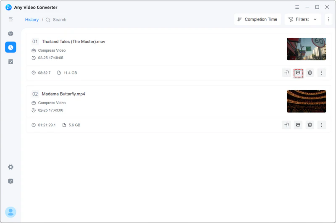
Task: Open the Settings gear in the sidebar
Action: [10, 167]
